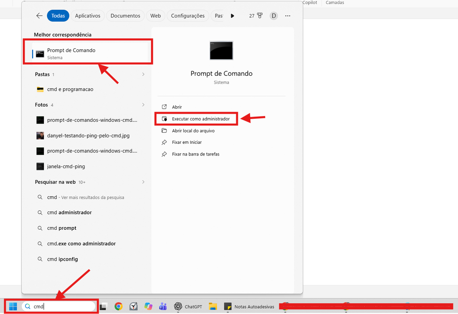Open the three-dots more options menu
This screenshot has height=314, width=458.
pyautogui.click(x=288, y=16)
